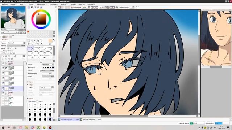Select the lasso selection tool

tap(32, 40)
